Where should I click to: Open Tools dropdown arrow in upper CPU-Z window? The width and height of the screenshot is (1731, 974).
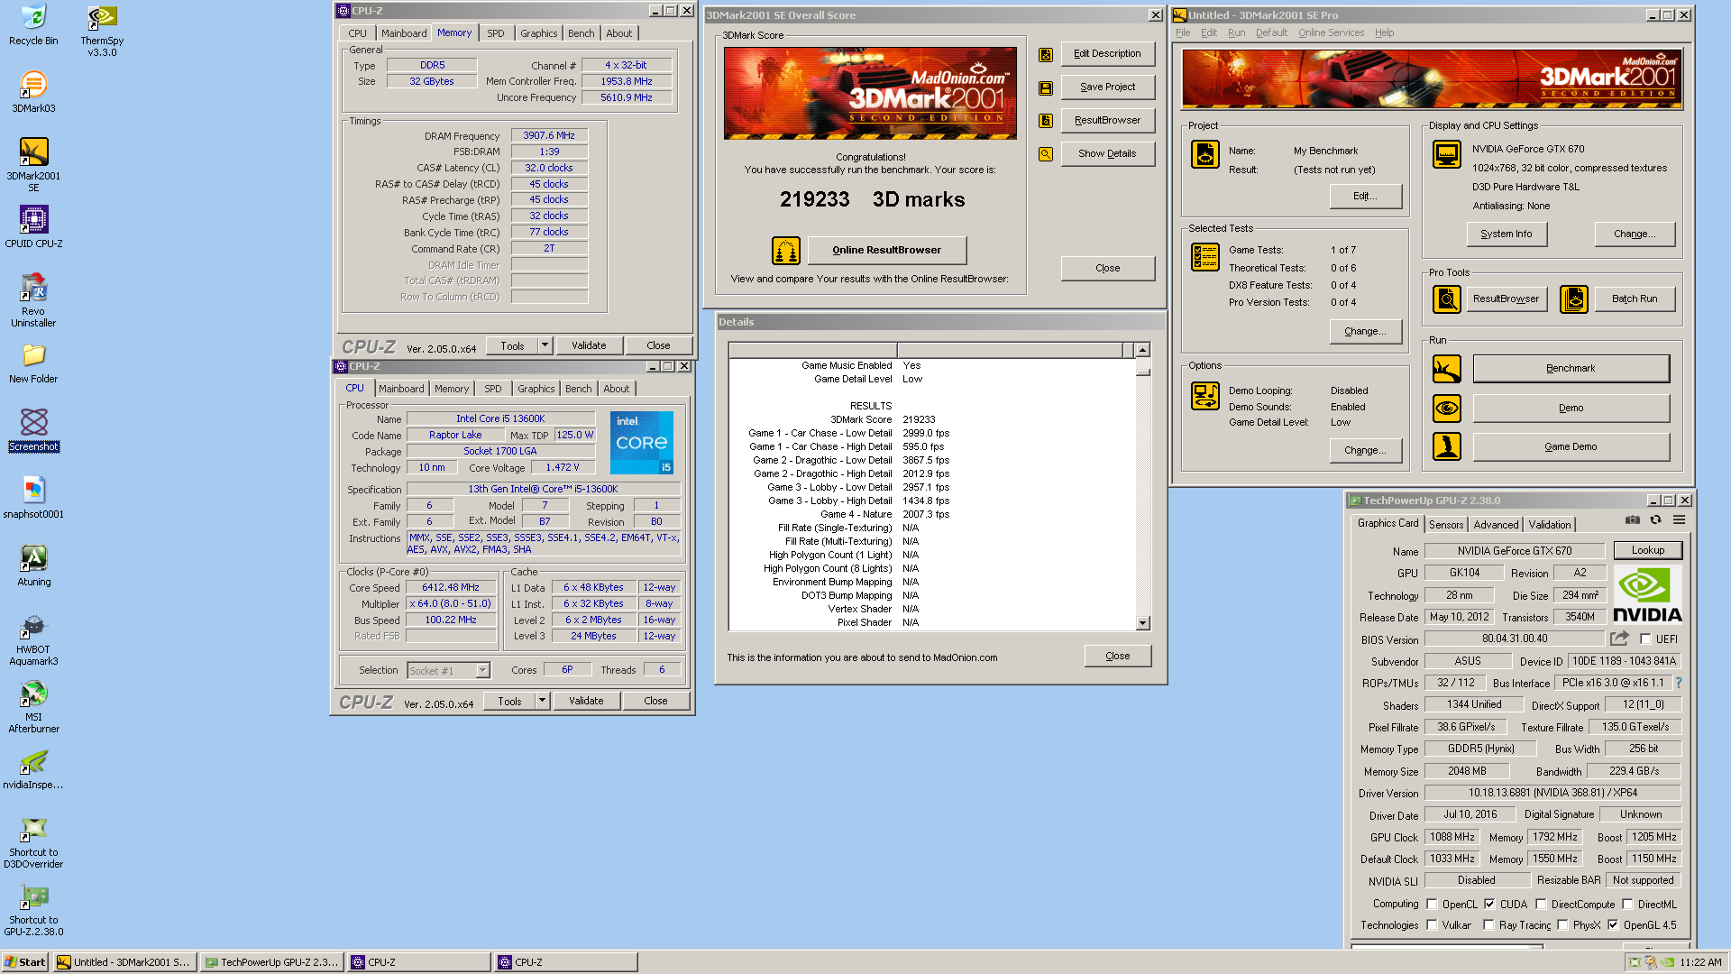click(545, 345)
